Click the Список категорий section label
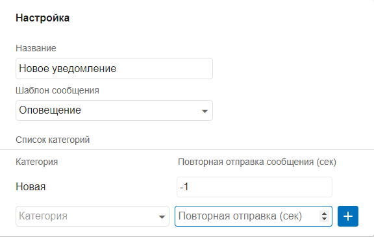 [x=53, y=140]
